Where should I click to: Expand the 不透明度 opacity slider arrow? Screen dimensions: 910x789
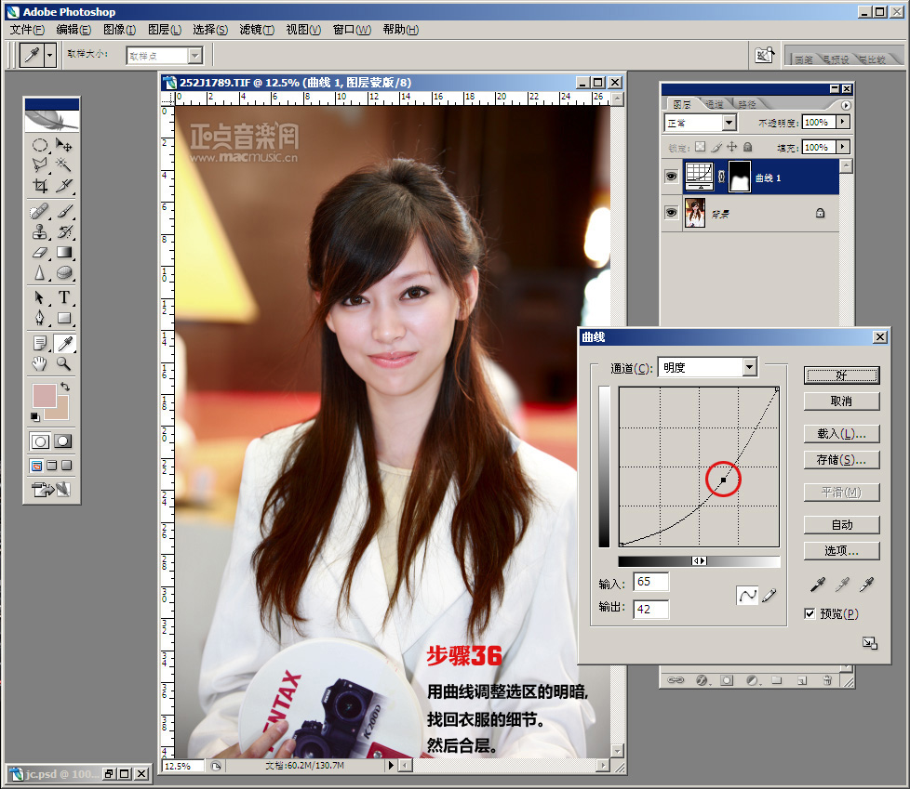coord(843,122)
